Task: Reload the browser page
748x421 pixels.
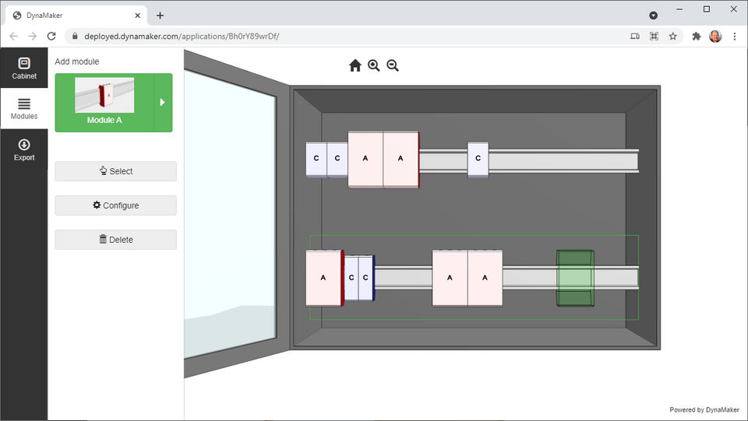Action: (51, 37)
